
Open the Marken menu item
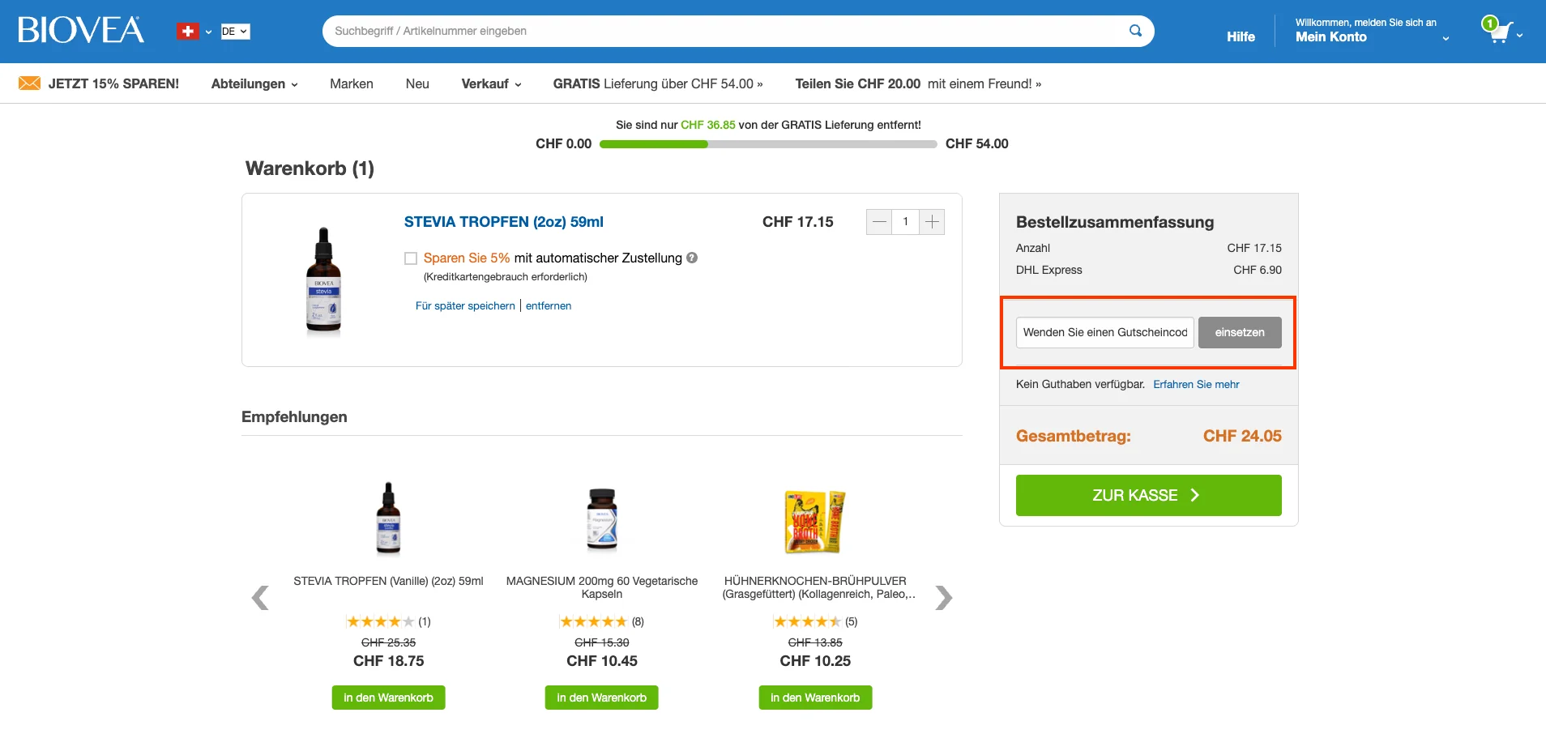[x=352, y=83]
